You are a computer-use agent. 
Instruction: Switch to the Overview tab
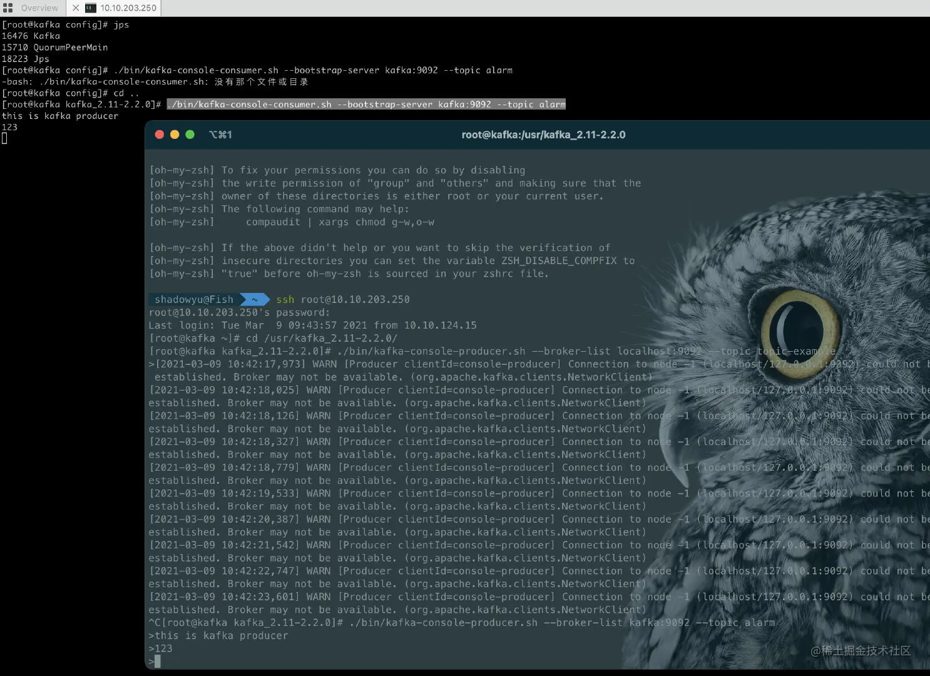click(39, 8)
